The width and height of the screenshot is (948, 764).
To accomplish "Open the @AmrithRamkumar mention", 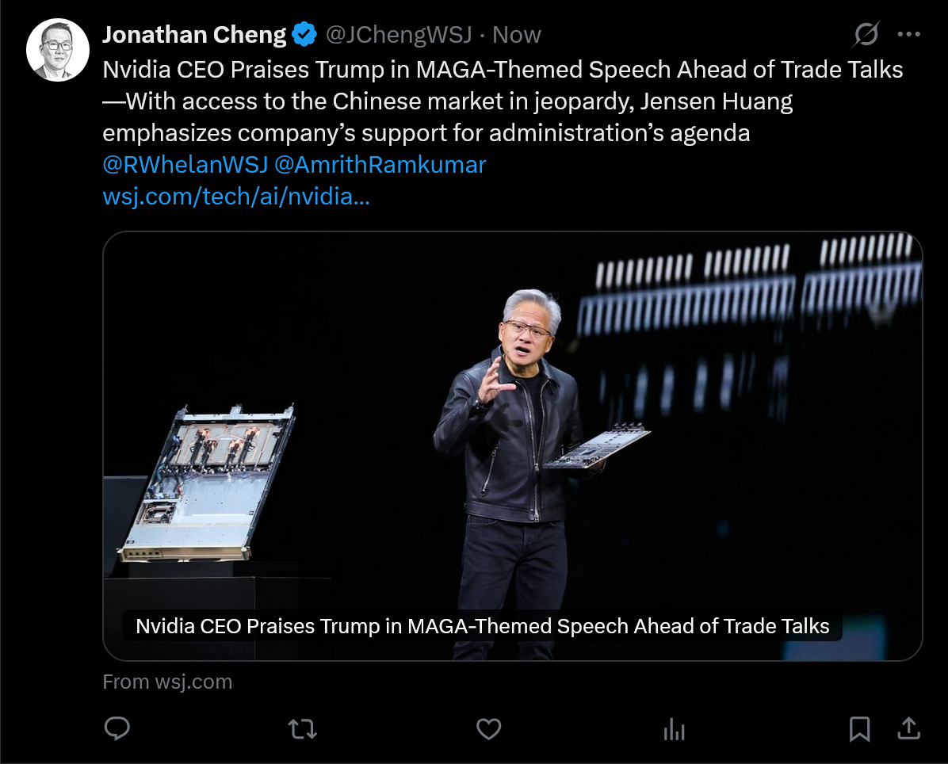I will 380,164.
